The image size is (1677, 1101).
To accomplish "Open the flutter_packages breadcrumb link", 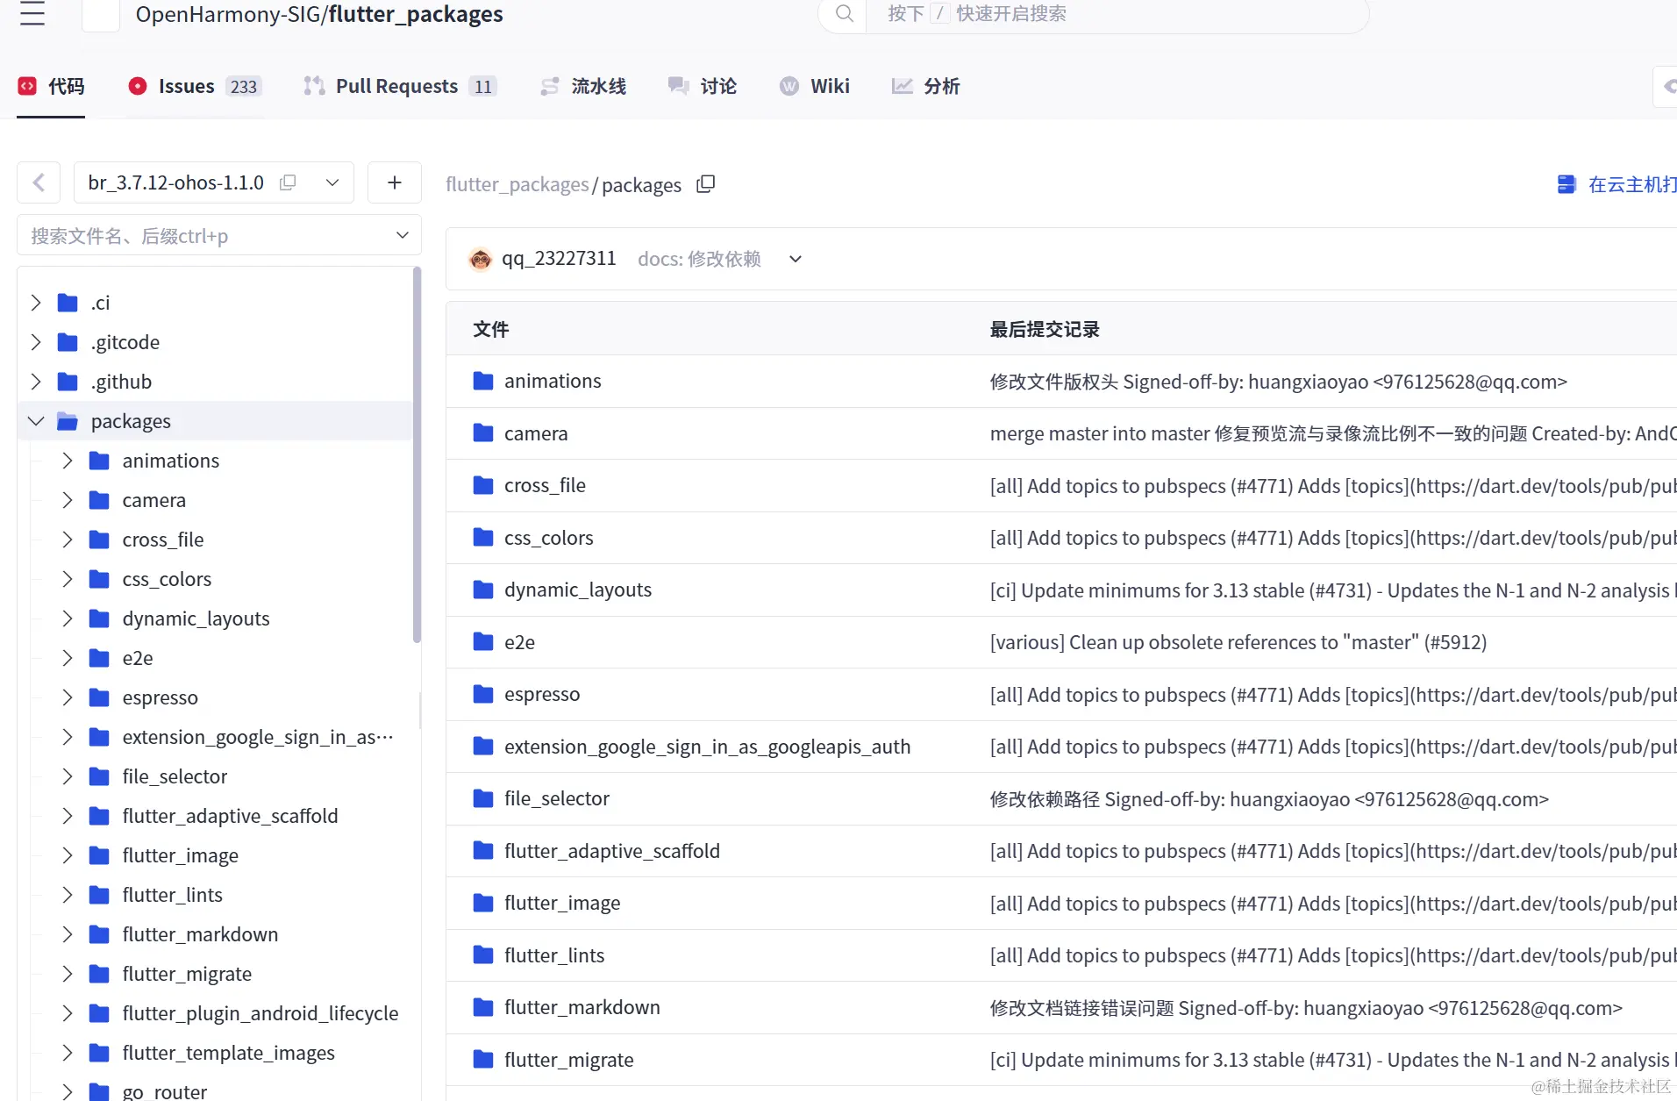I will pos(517,185).
